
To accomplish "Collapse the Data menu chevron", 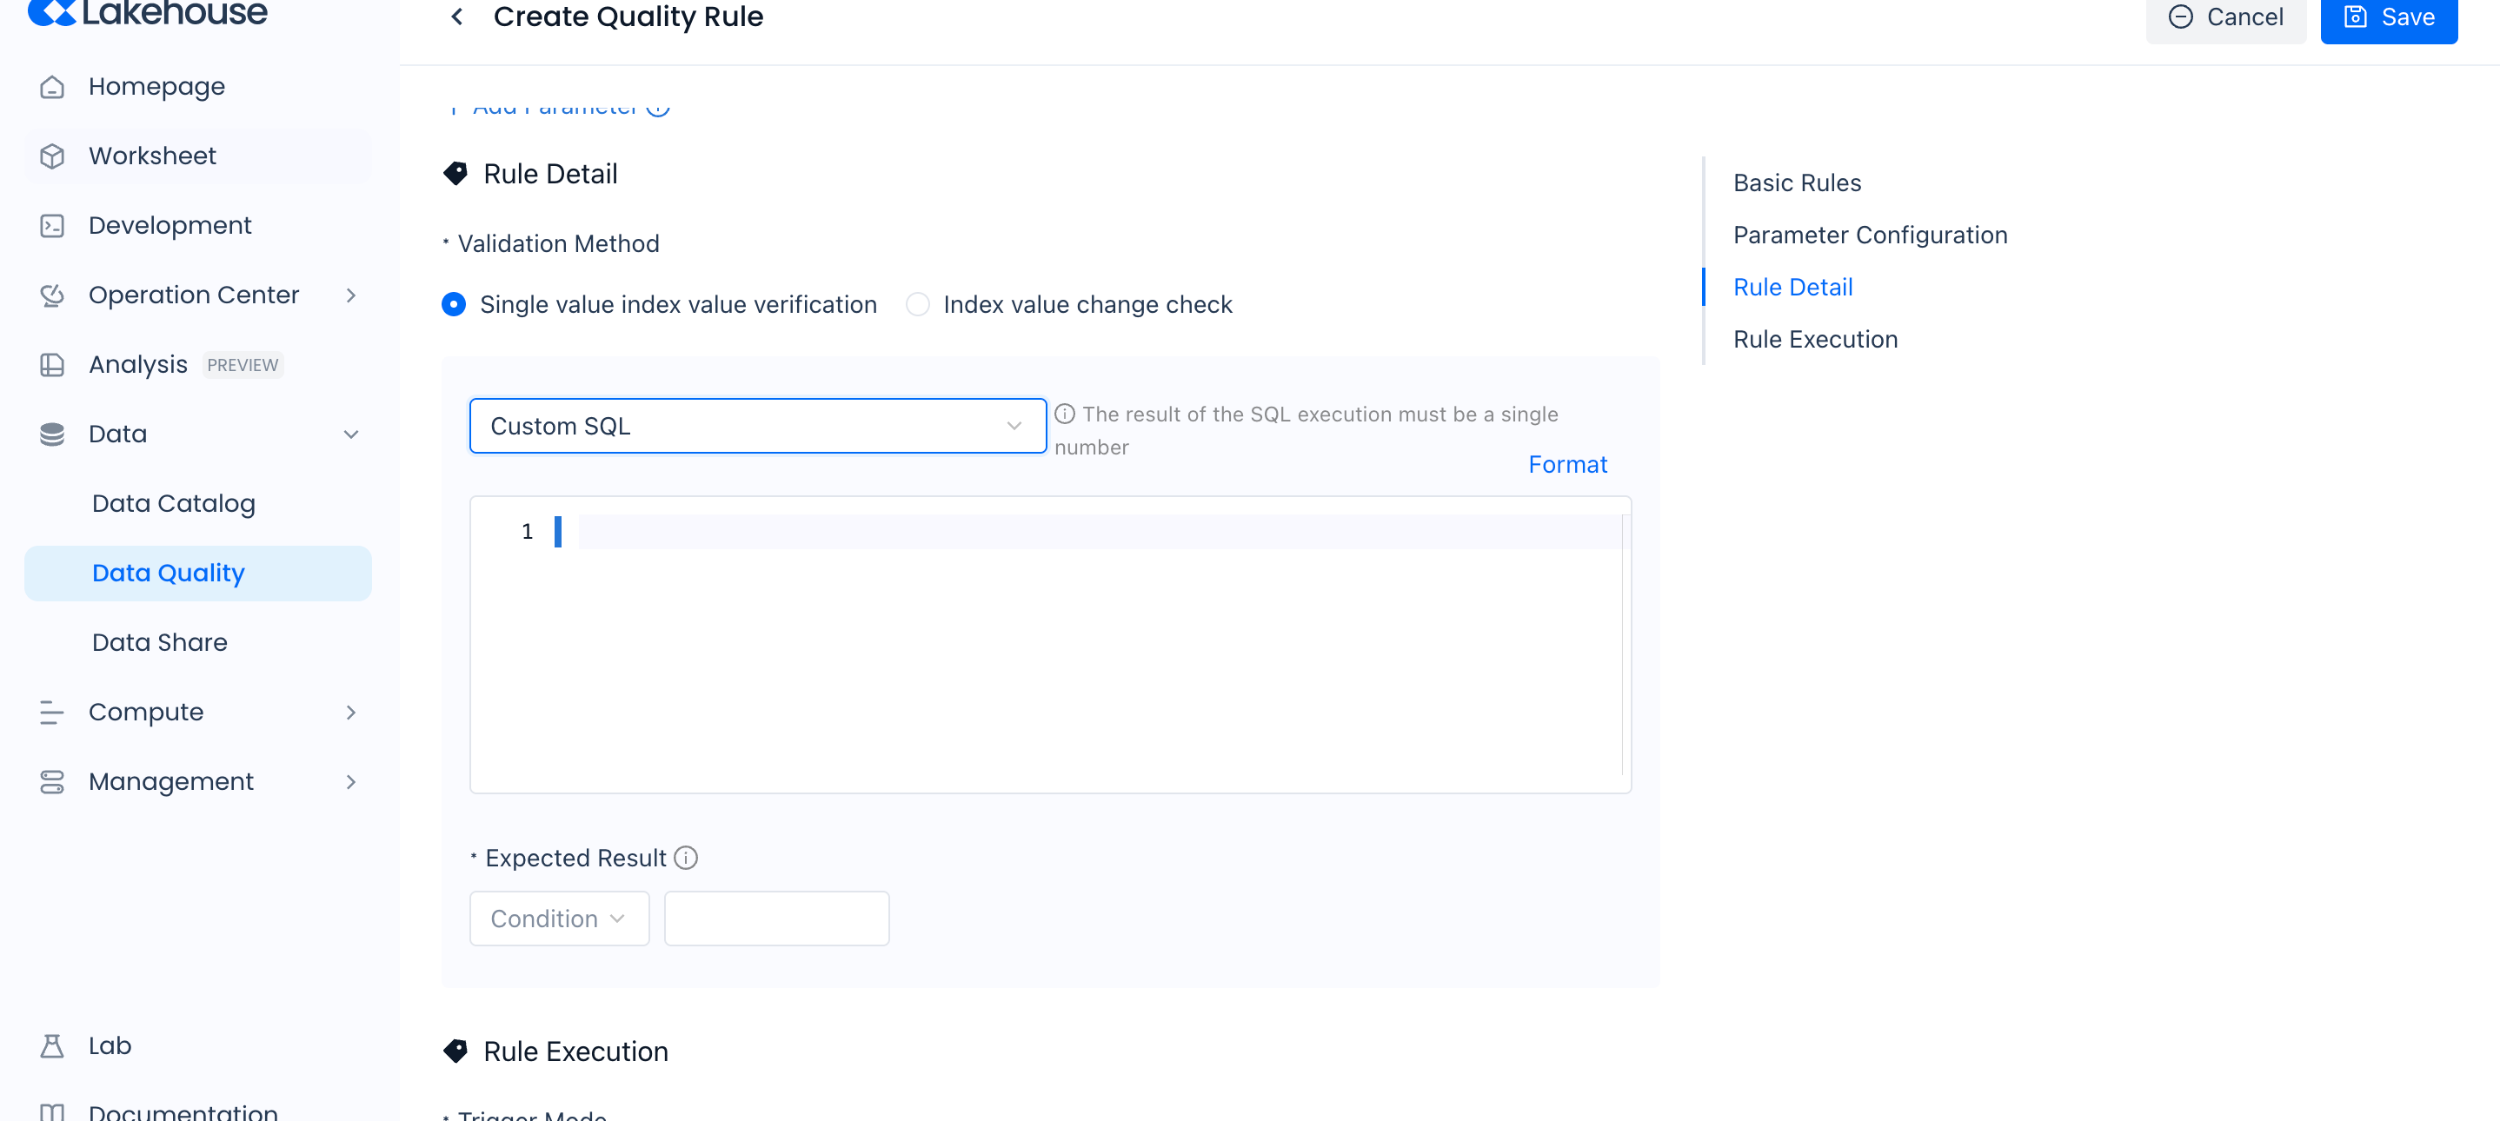I will (x=351, y=434).
